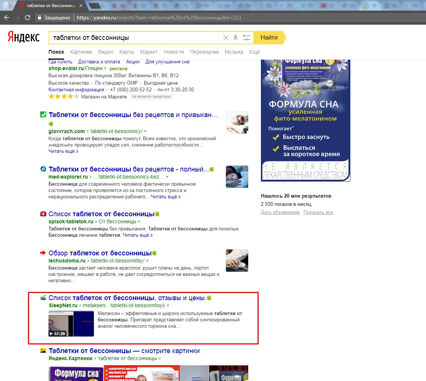This screenshot has height=381, width=426.
Task: Click the star rating of the Маркет shop
Action: pos(64,97)
